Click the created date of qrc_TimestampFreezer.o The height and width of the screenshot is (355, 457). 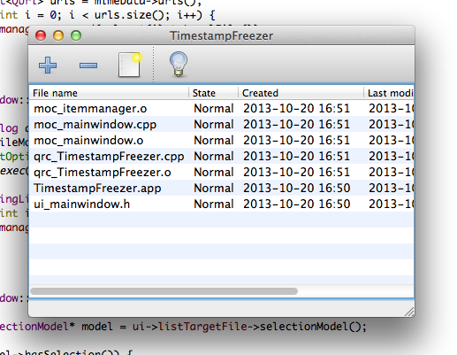tap(296, 173)
